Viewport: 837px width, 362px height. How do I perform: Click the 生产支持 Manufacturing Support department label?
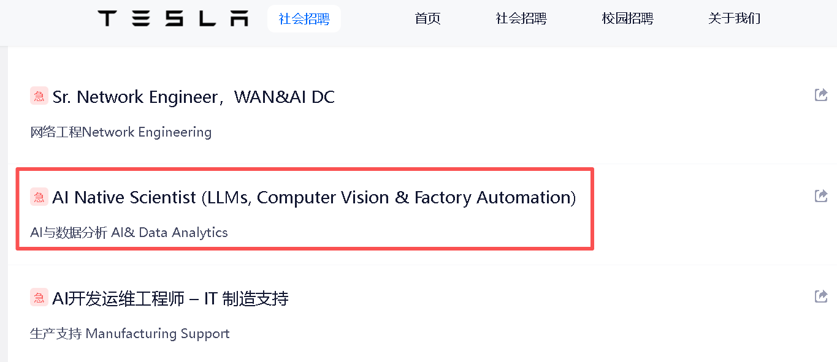click(x=130, y=333)
